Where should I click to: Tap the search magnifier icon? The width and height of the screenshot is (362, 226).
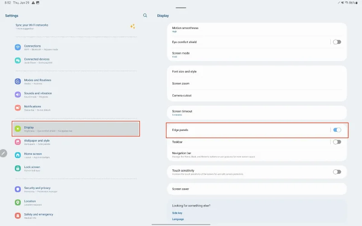click(x=145, y=15)
